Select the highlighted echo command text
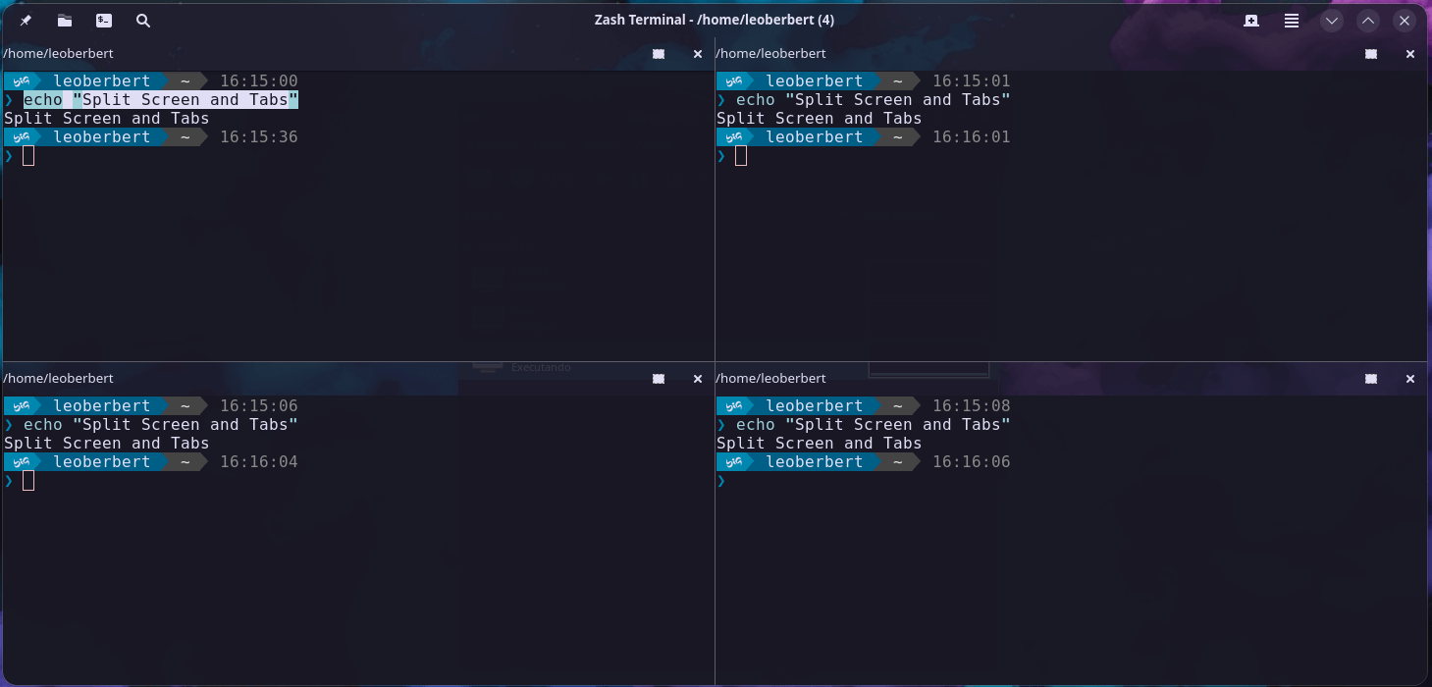 [157, 99]
